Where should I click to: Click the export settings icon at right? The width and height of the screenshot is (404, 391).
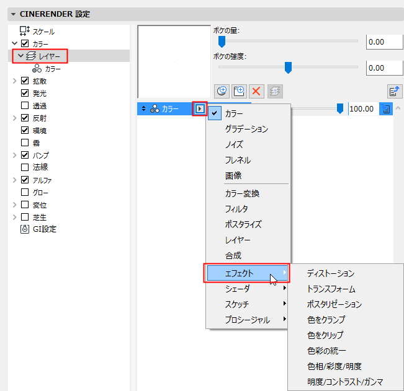[x=395, y=91]
